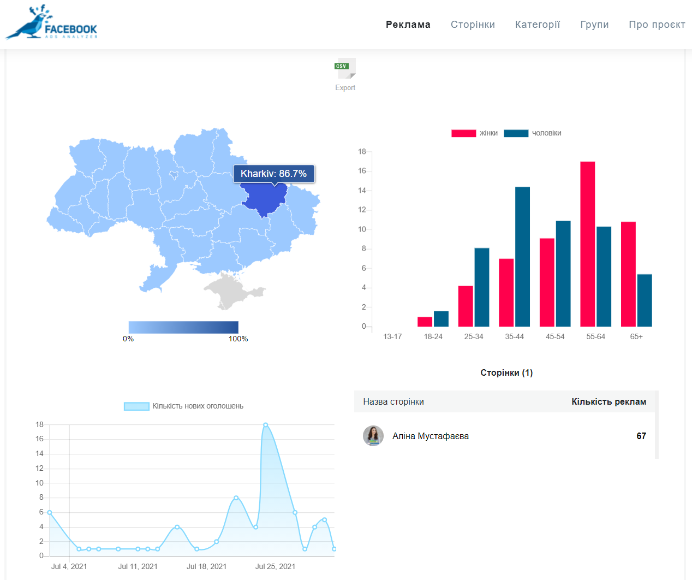Open Аліна Мустафаєва profile avatar

(373, 436)
